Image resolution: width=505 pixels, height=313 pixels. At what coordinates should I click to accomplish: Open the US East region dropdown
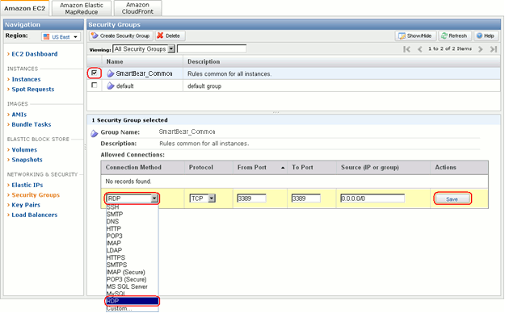tap(61, 36)
